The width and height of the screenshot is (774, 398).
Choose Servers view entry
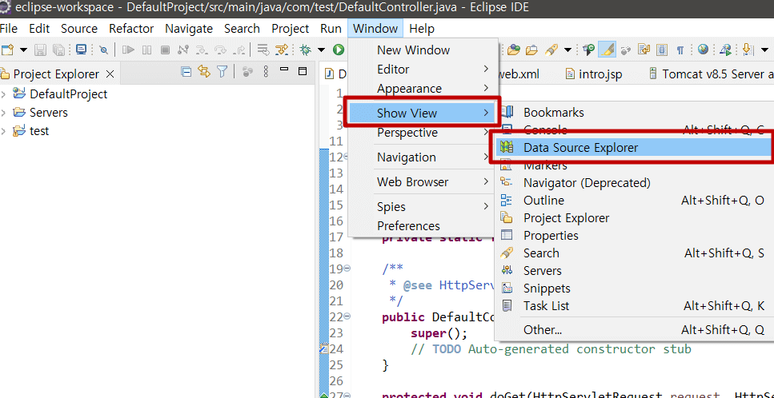634,271
